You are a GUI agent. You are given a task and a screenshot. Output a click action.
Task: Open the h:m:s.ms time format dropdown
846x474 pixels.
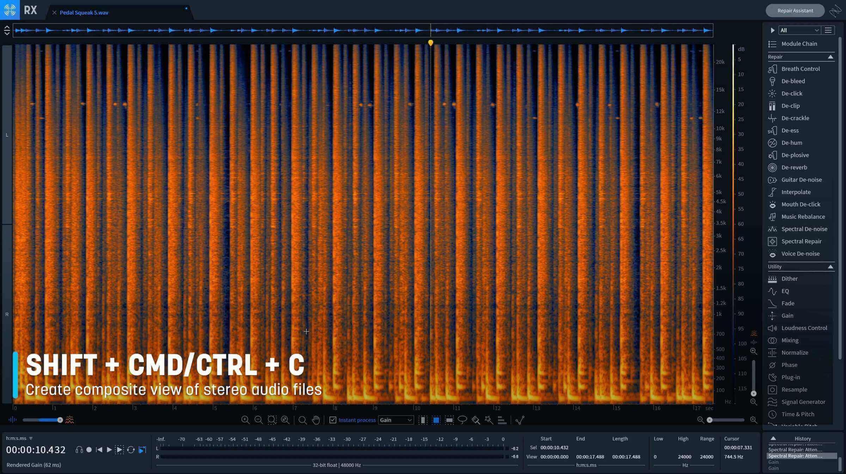(x=19, y=438)
